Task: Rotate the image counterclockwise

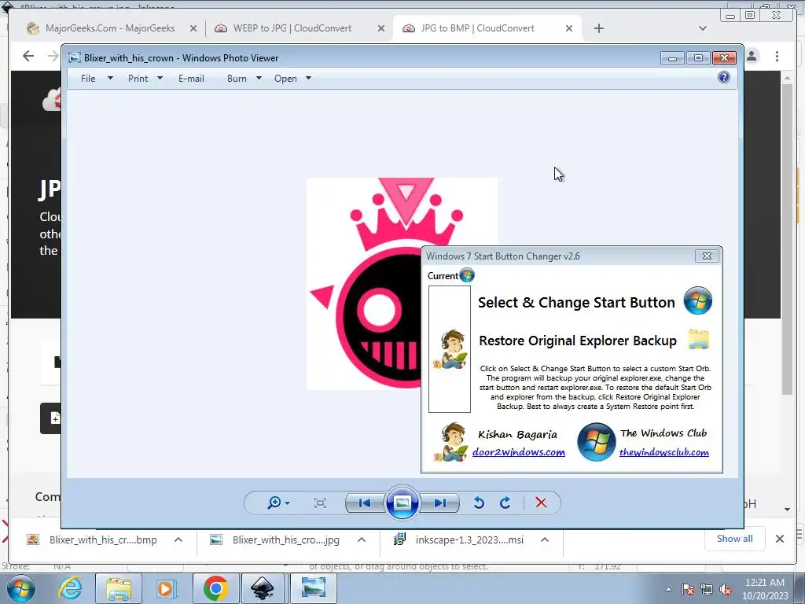Action: point(479,503)
